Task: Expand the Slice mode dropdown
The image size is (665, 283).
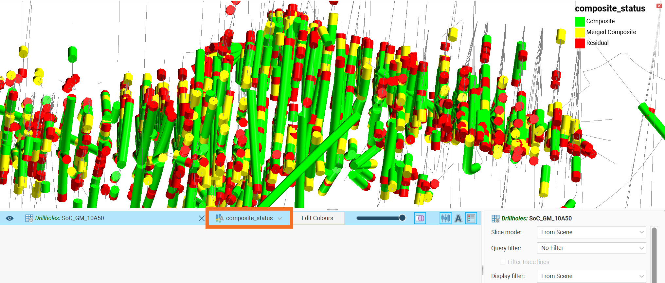Action: click(591, 232)
